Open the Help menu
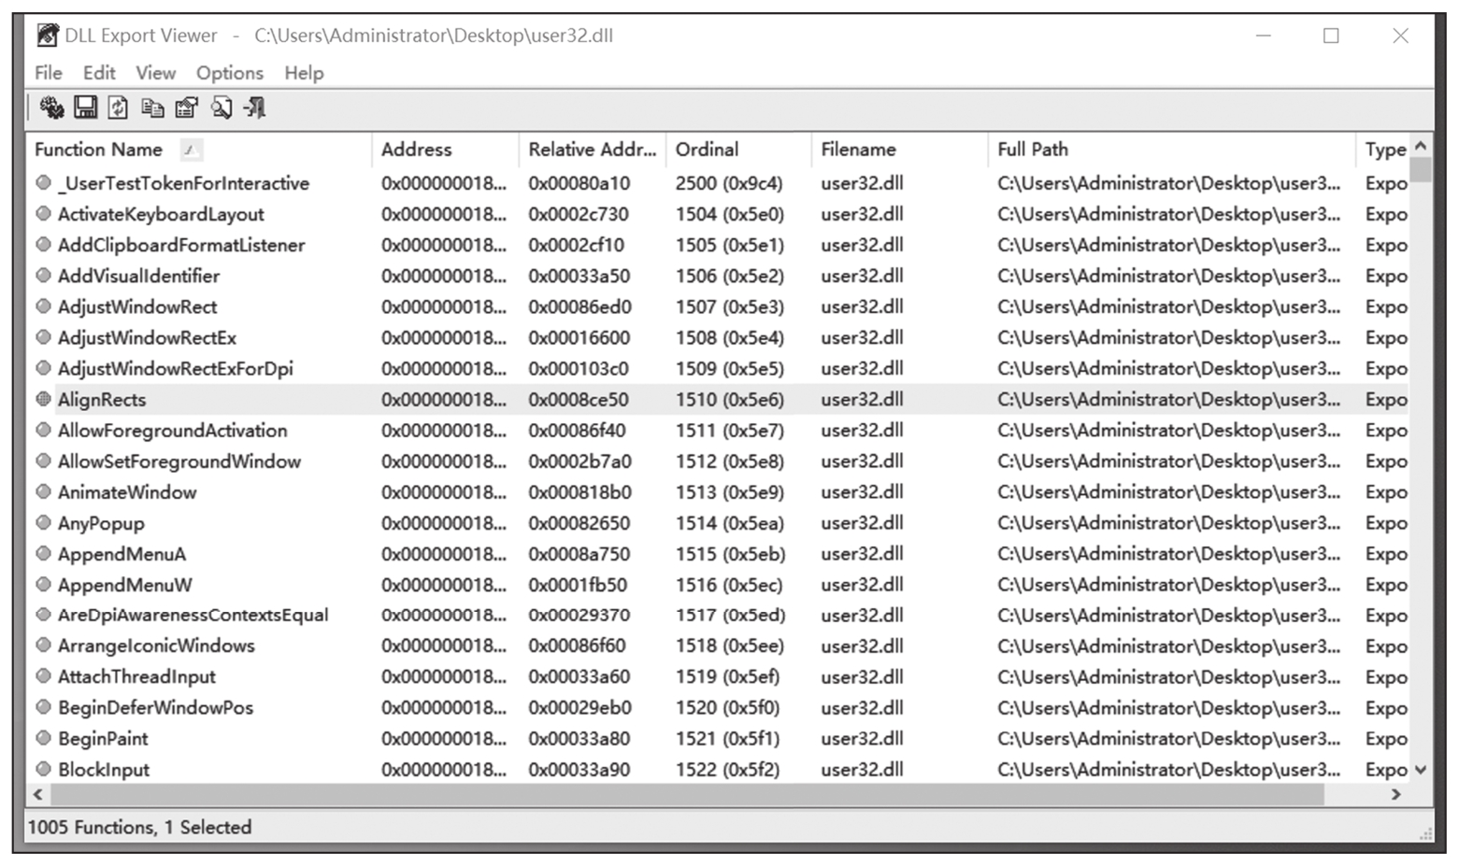Image resolution: width=1459 pixels, height=865 pixels. 305,73
